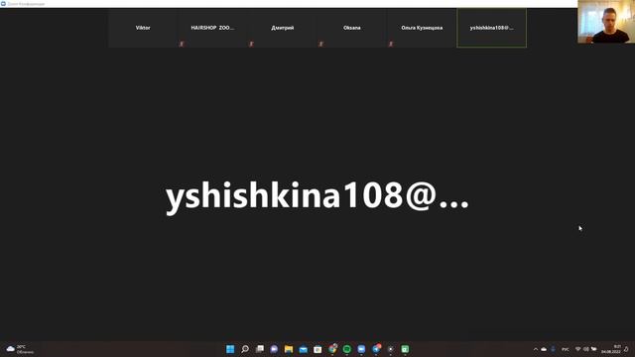The width and height of the screenshot is (635, 357).
Task: Click the self-view webcam thumbnail
Action: [x=606, y=22]
